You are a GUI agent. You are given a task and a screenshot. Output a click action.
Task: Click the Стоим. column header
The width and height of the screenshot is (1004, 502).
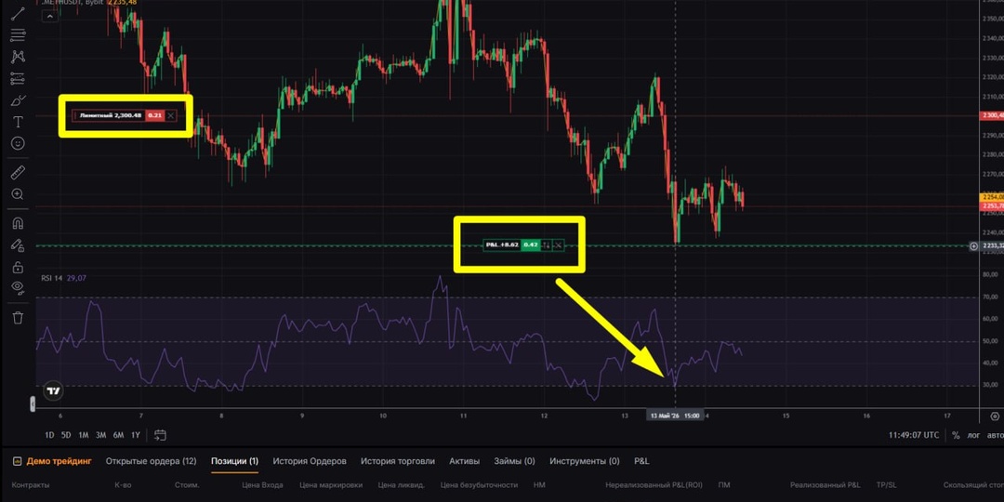click(187, 485)
